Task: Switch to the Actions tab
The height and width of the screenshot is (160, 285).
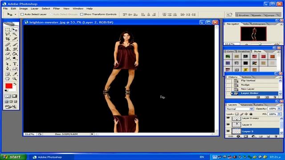Action: point(246,77)
